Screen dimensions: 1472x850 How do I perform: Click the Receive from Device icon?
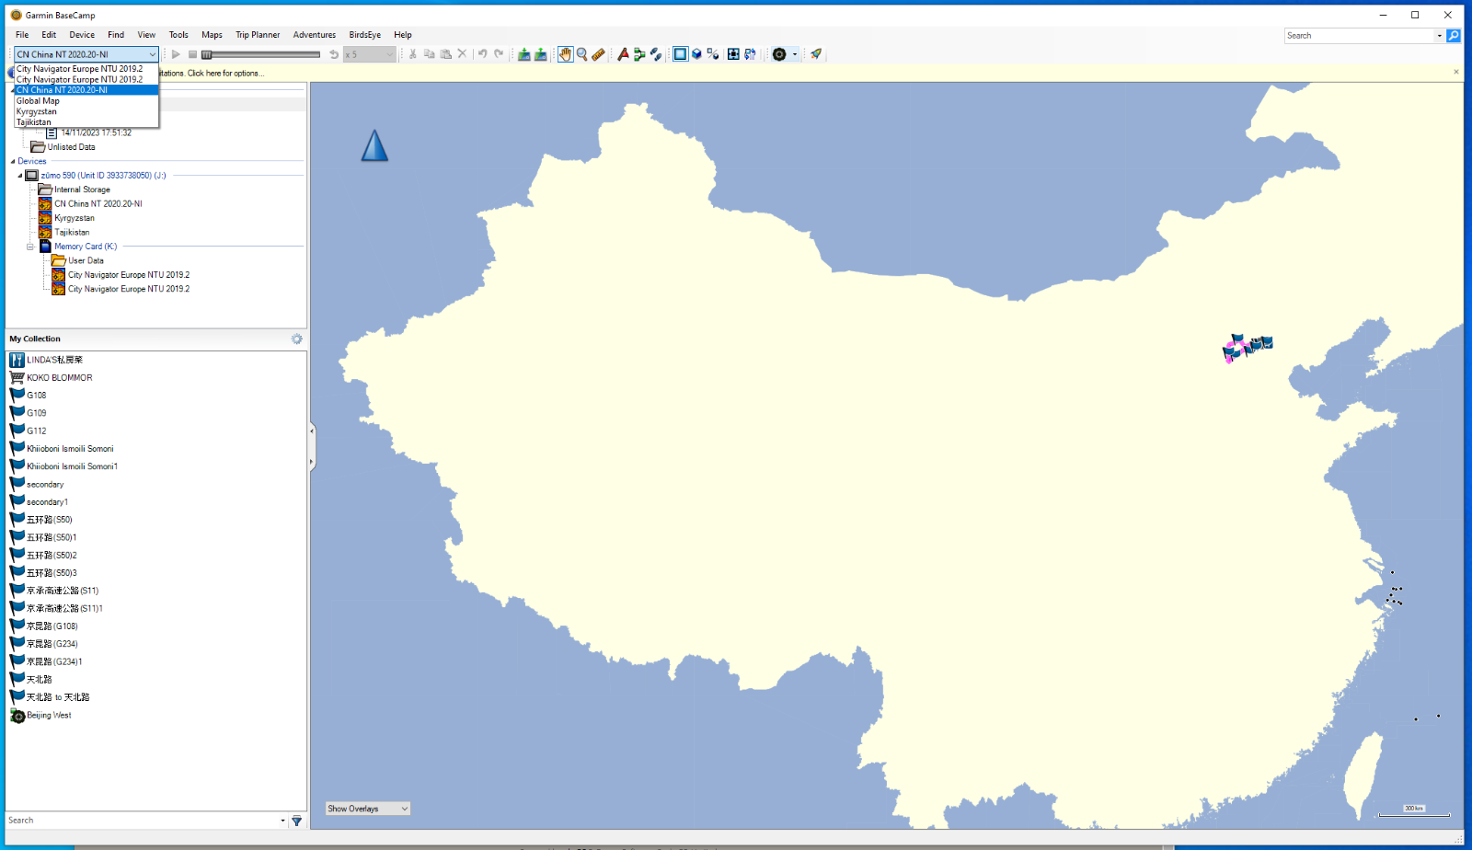pos(541,54)
